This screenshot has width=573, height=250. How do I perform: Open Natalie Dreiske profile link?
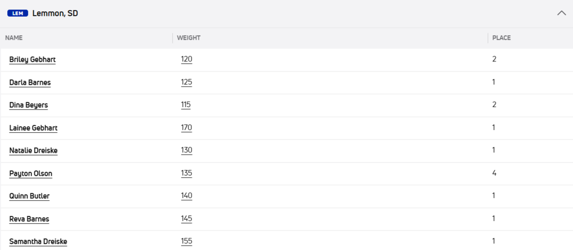pyautogui.click(x=33, y=151)
